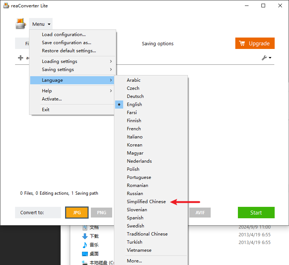Open the Saving options tab
The image size is (289, 265).
pyautogui.click(x=157, y=44)
